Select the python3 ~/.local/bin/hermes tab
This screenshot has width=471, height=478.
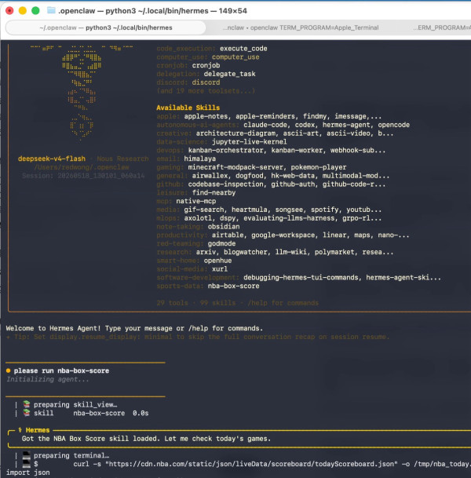pyautogui.click(x=105, y=27)
